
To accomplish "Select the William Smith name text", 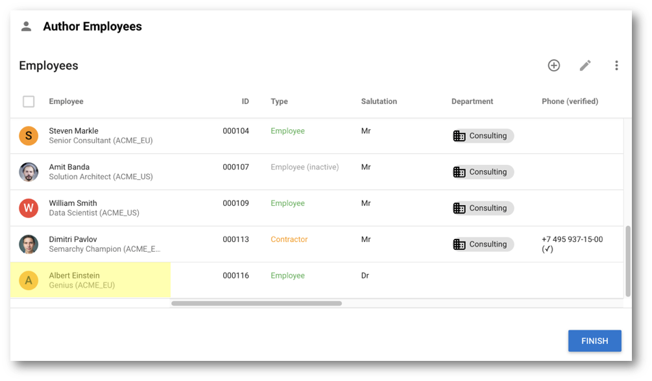I will tap(73, 203).
